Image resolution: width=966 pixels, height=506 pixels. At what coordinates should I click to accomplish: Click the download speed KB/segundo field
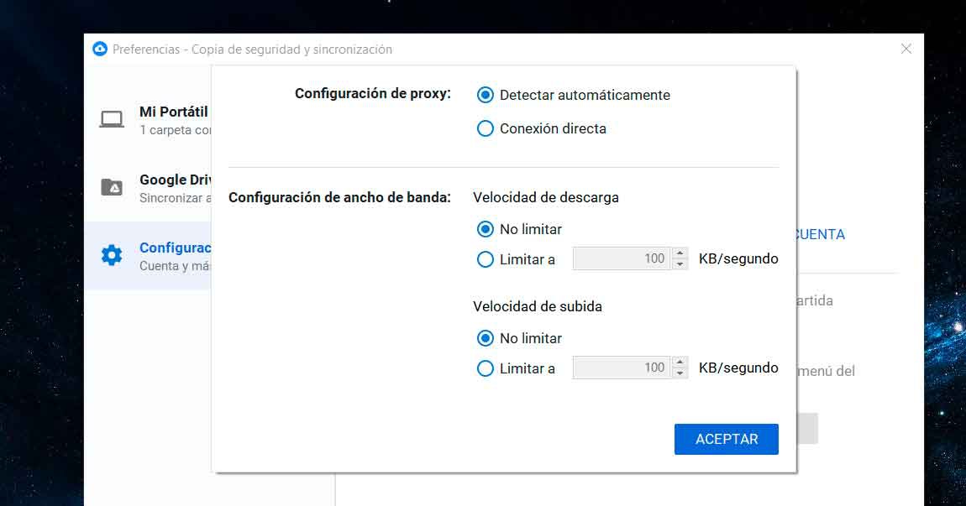coord(622,258)
